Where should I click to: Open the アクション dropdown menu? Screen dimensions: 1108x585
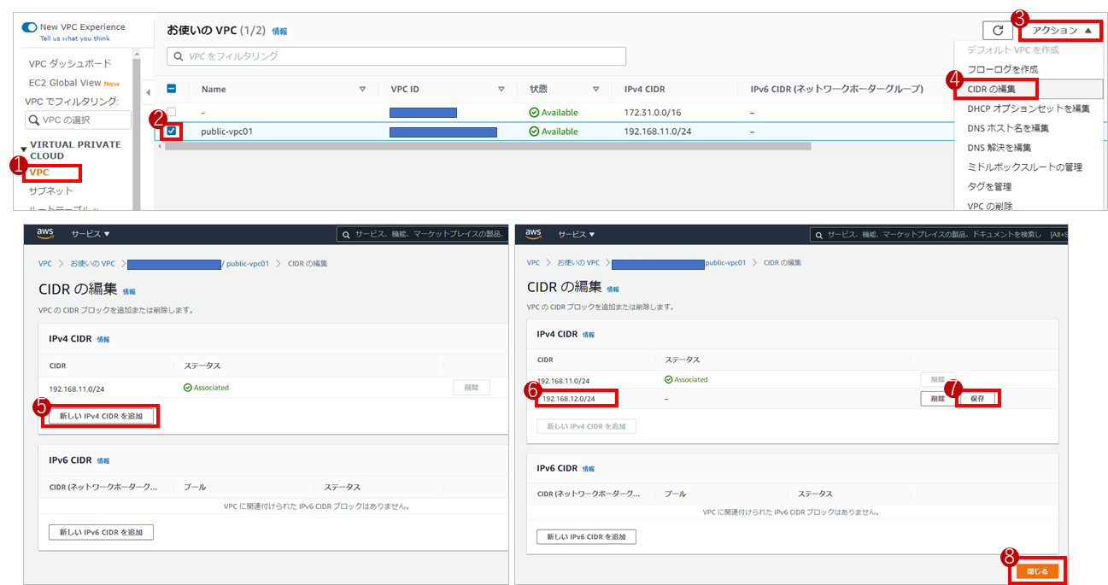[1060, 31]
